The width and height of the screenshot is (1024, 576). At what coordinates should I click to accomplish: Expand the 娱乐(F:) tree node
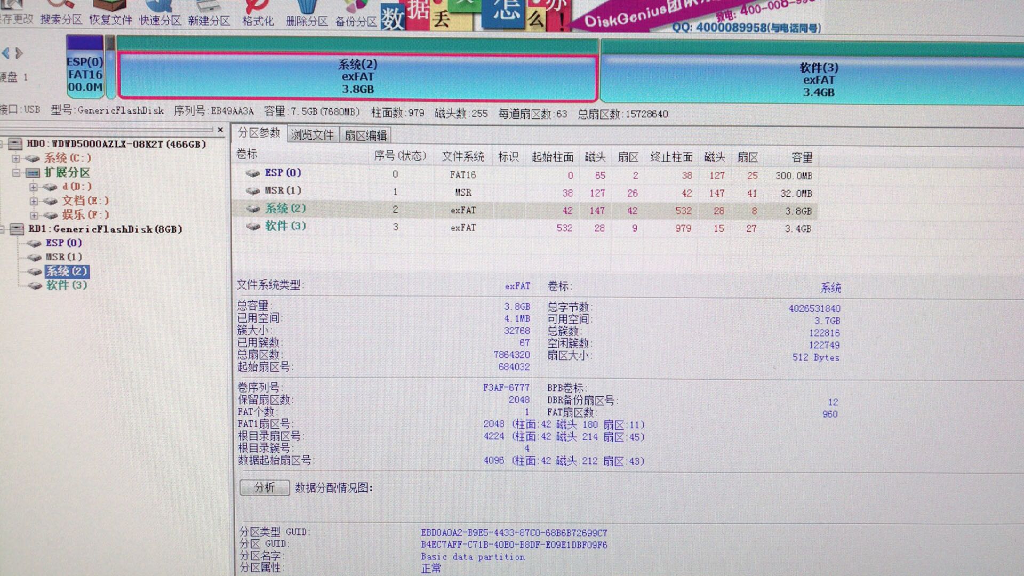(x=33, y=215)
